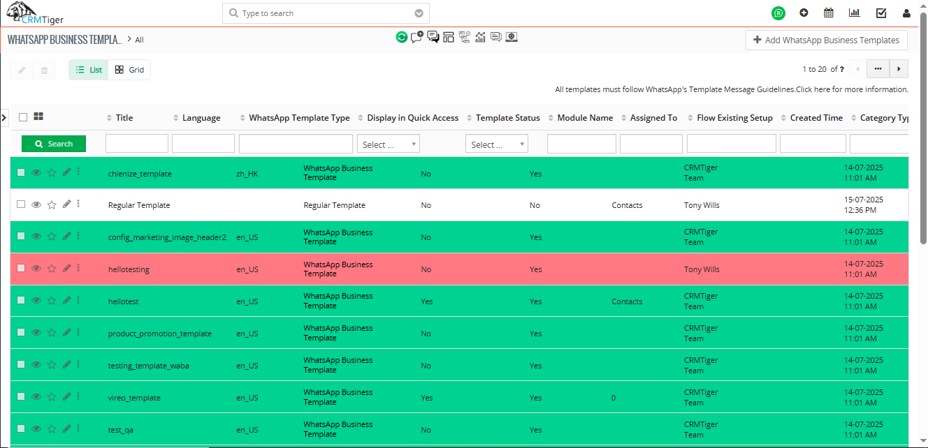
Task: Click the column layout grid icon in header
Action: click(38, 117)
